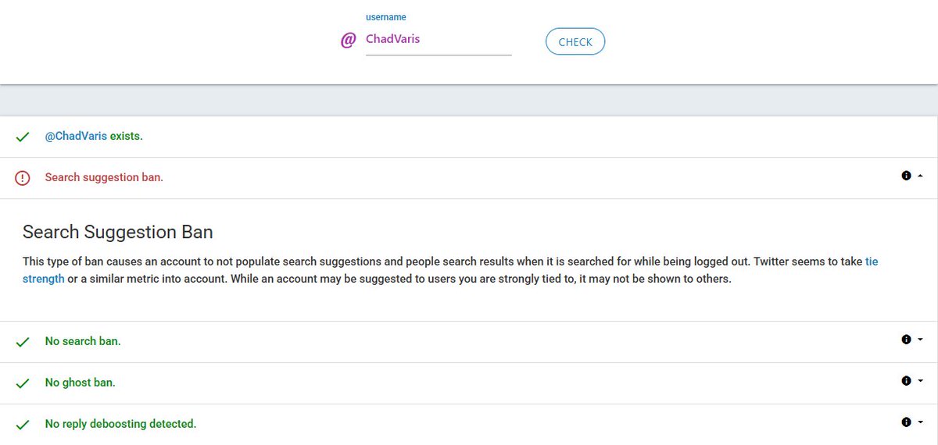Screen dimensions: 938x445
Task: Click green checkmark beside No reply deboosting
Action: click(x=23, y=425)
